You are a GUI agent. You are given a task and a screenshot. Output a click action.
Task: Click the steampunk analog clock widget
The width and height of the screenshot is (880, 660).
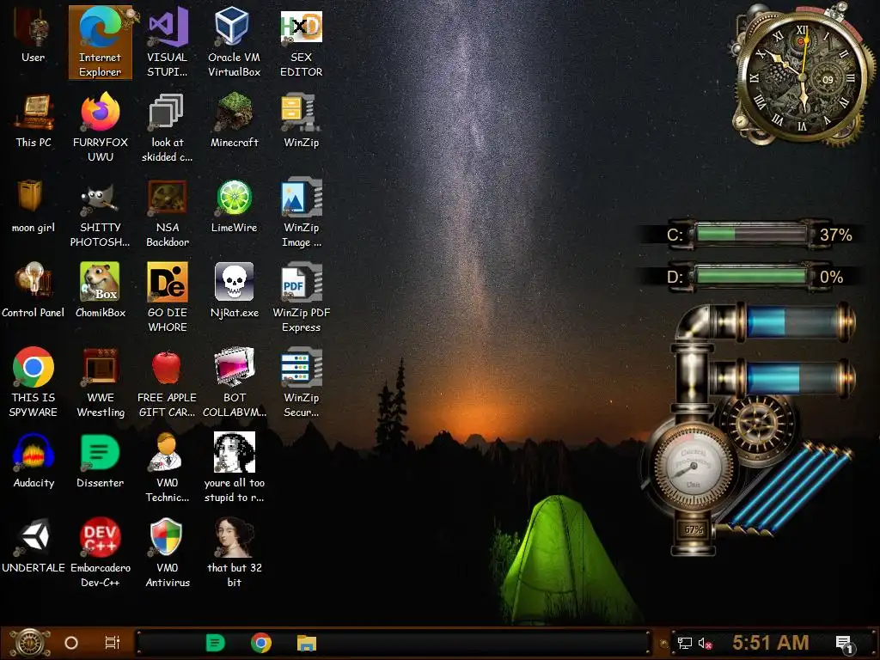tap(803, 76)
